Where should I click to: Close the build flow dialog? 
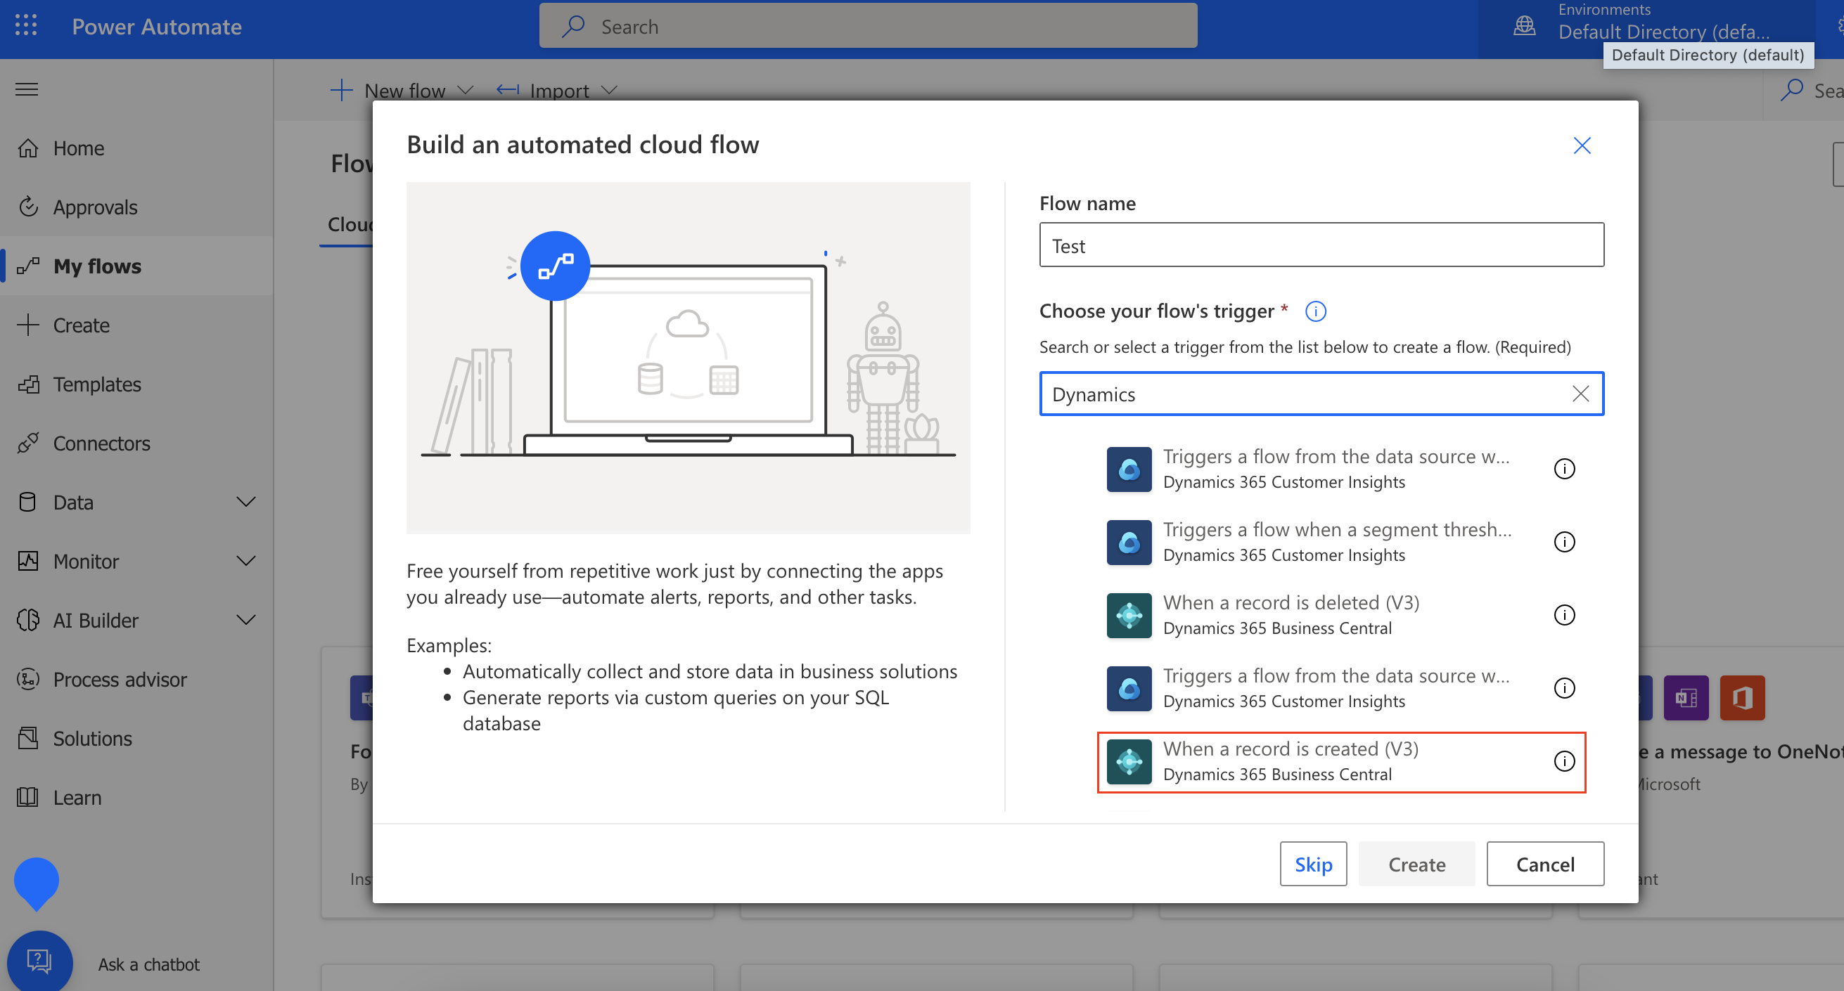pos(1581,146)
